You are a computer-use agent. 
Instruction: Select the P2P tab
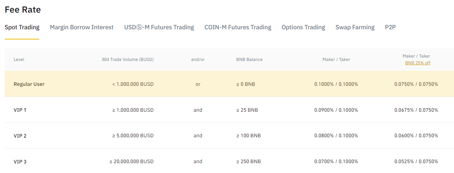(390, 27)
